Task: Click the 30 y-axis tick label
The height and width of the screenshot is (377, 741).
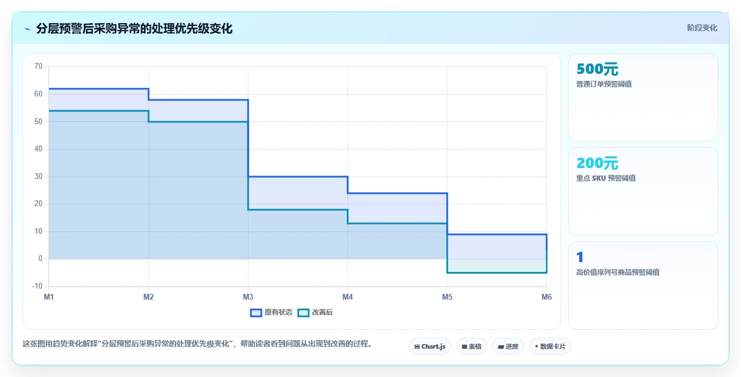Action: pyautogui.click(x=39, y=177)
